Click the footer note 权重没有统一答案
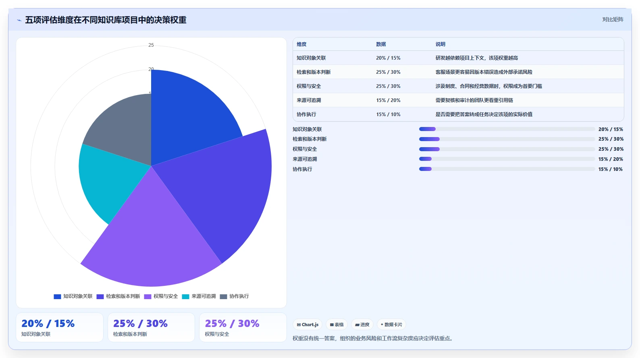The image size is (640, 358). click(374, 339)
